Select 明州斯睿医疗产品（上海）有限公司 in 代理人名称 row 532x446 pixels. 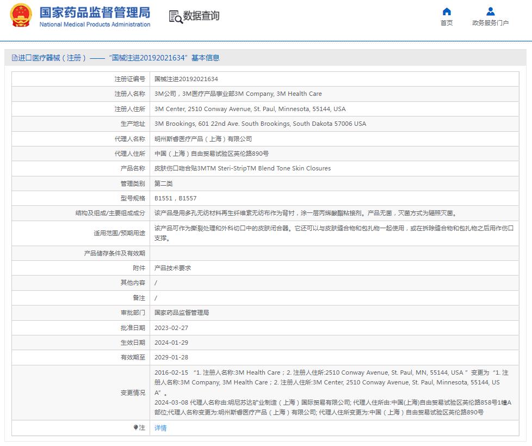[x=203, y=138]
